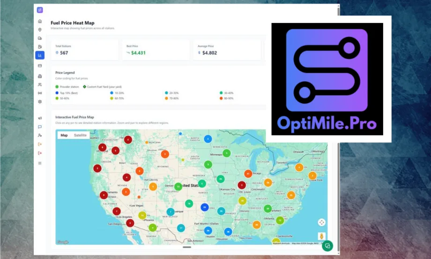
Task: Click teal cluster marker in Arkansas
Action: pyautogui.click(x=221, y=211)
